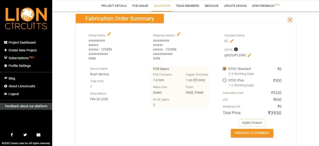Open DFM Feedback beta tab
Image resolution: width=319 pixels, height=146 pixels.
click(266, 6)
